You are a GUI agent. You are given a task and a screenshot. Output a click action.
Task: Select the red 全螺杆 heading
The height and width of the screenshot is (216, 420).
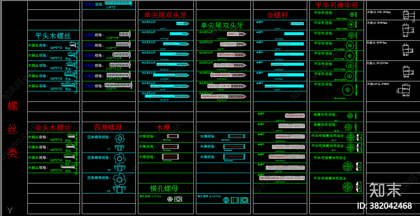[x=277, y=15]
